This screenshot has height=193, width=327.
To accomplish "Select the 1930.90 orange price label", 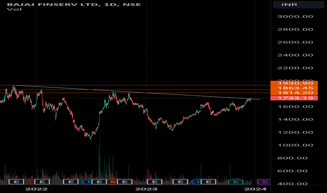I will point(294,83).
